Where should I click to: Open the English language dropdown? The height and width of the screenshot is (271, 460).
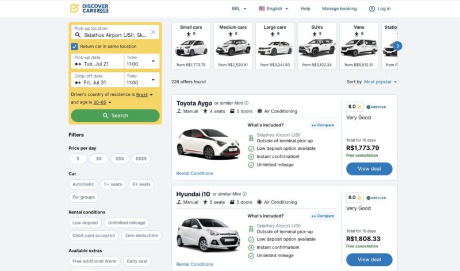point(274,9)
